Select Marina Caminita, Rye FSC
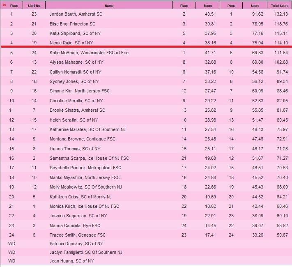 [75, 226]
